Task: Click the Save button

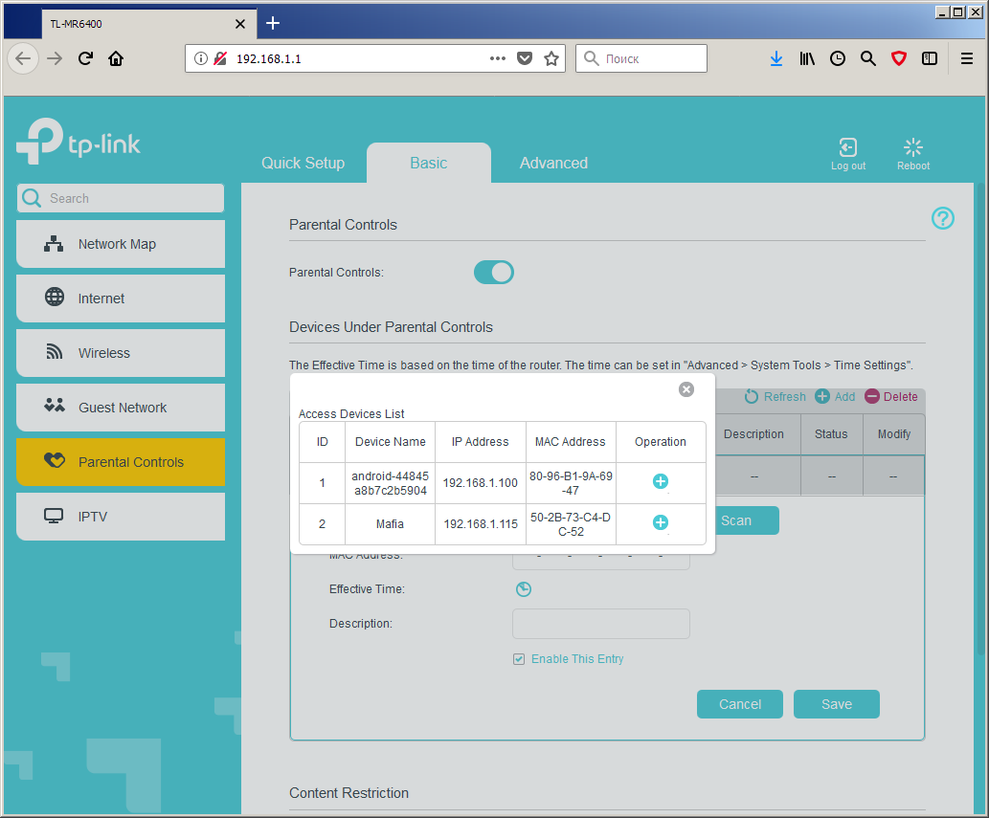Action: (x=837, y=704)
